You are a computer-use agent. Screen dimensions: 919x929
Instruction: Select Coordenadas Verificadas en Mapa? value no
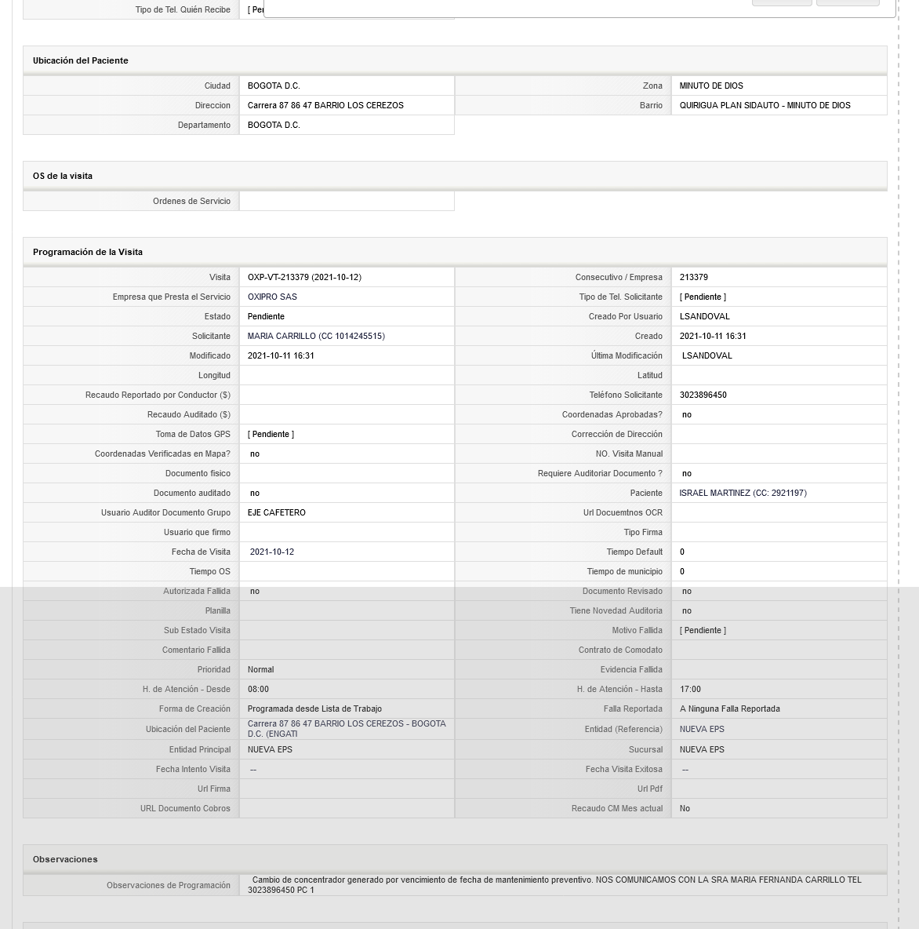[255, 454]
